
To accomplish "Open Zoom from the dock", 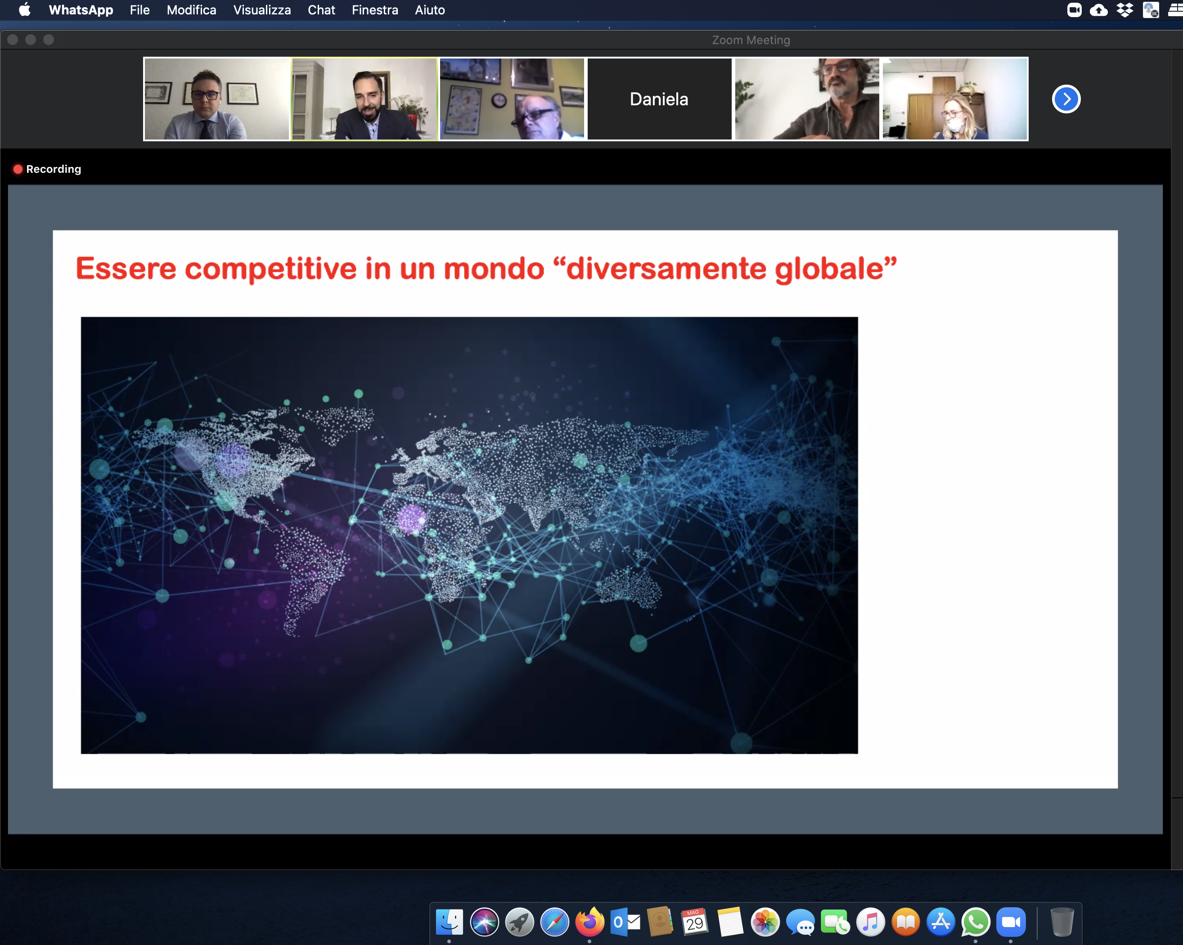I will tap(1011, 922).
